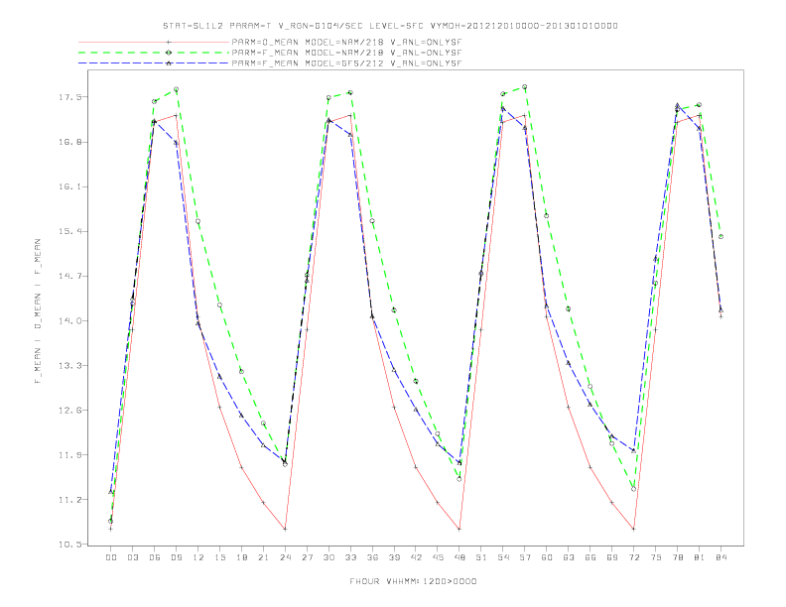This screenshot has height=607, width=786.
Task: Click x-axis tick label 06
Action: coord(155,557)
